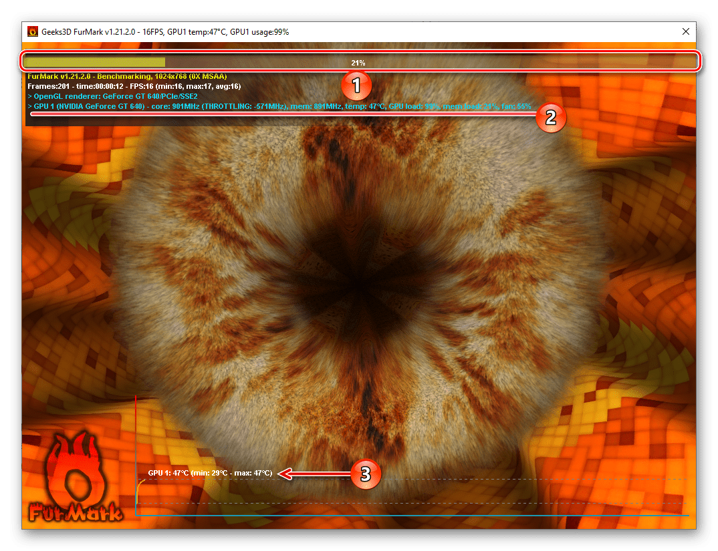Click the 21% label on progress bar
This screenshot has height=551, width=718.
coord(358,63)
